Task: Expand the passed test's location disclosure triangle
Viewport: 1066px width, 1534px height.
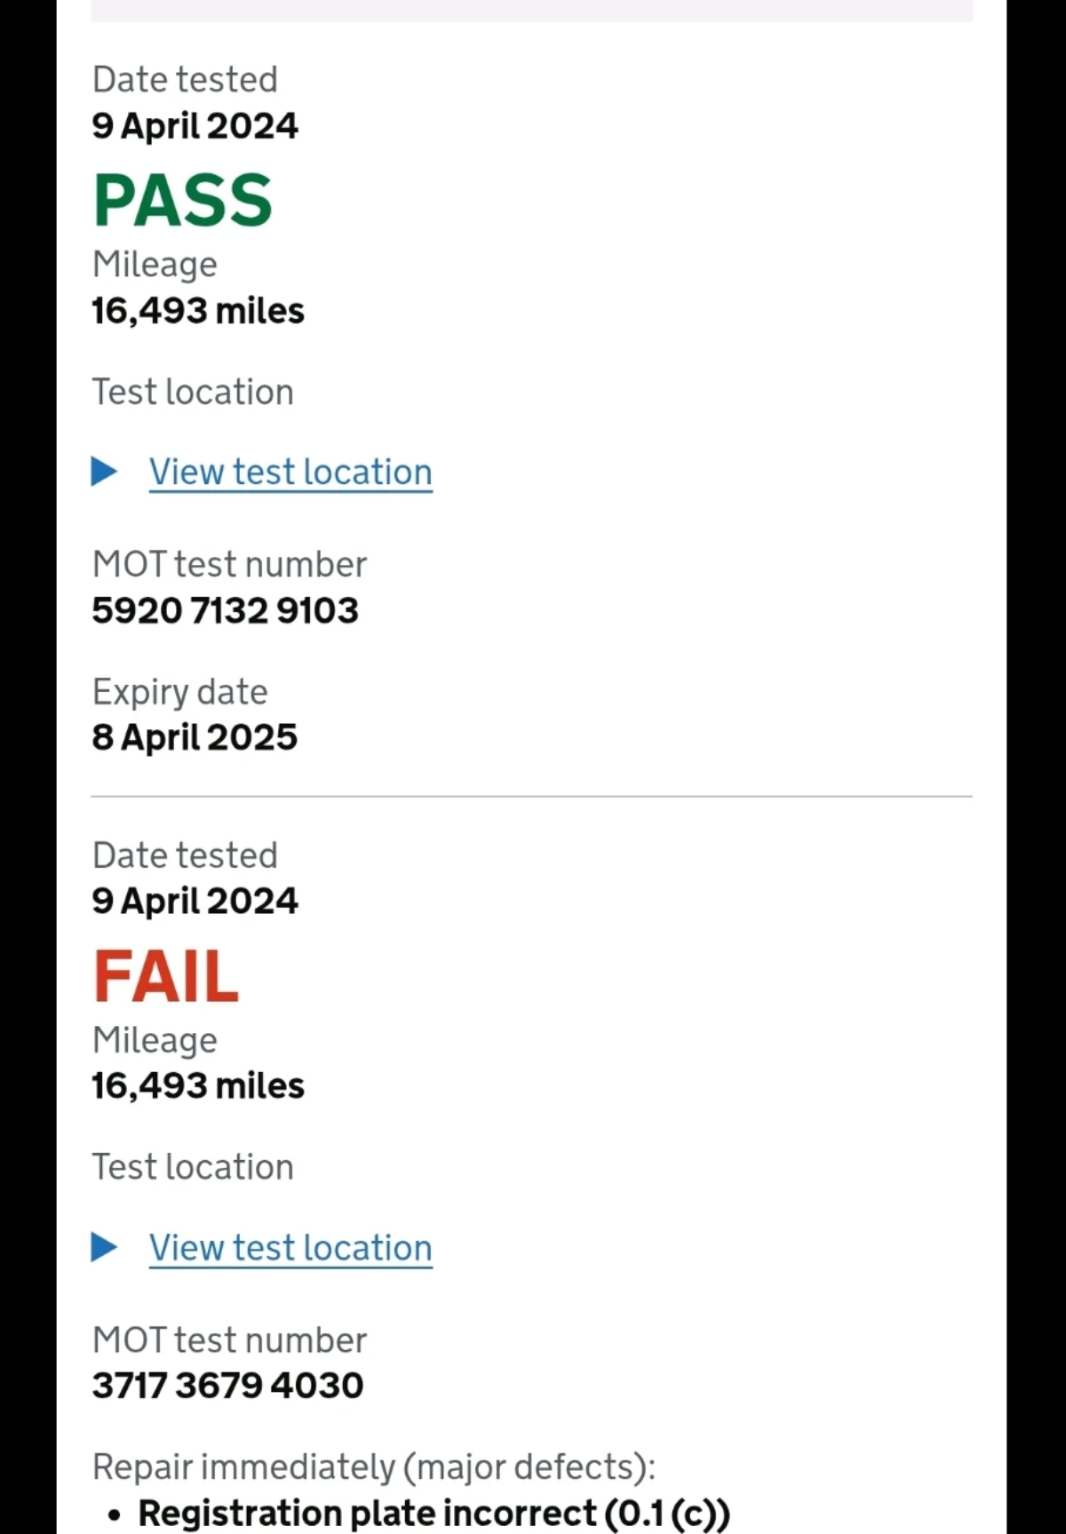Action: [105, 472]
